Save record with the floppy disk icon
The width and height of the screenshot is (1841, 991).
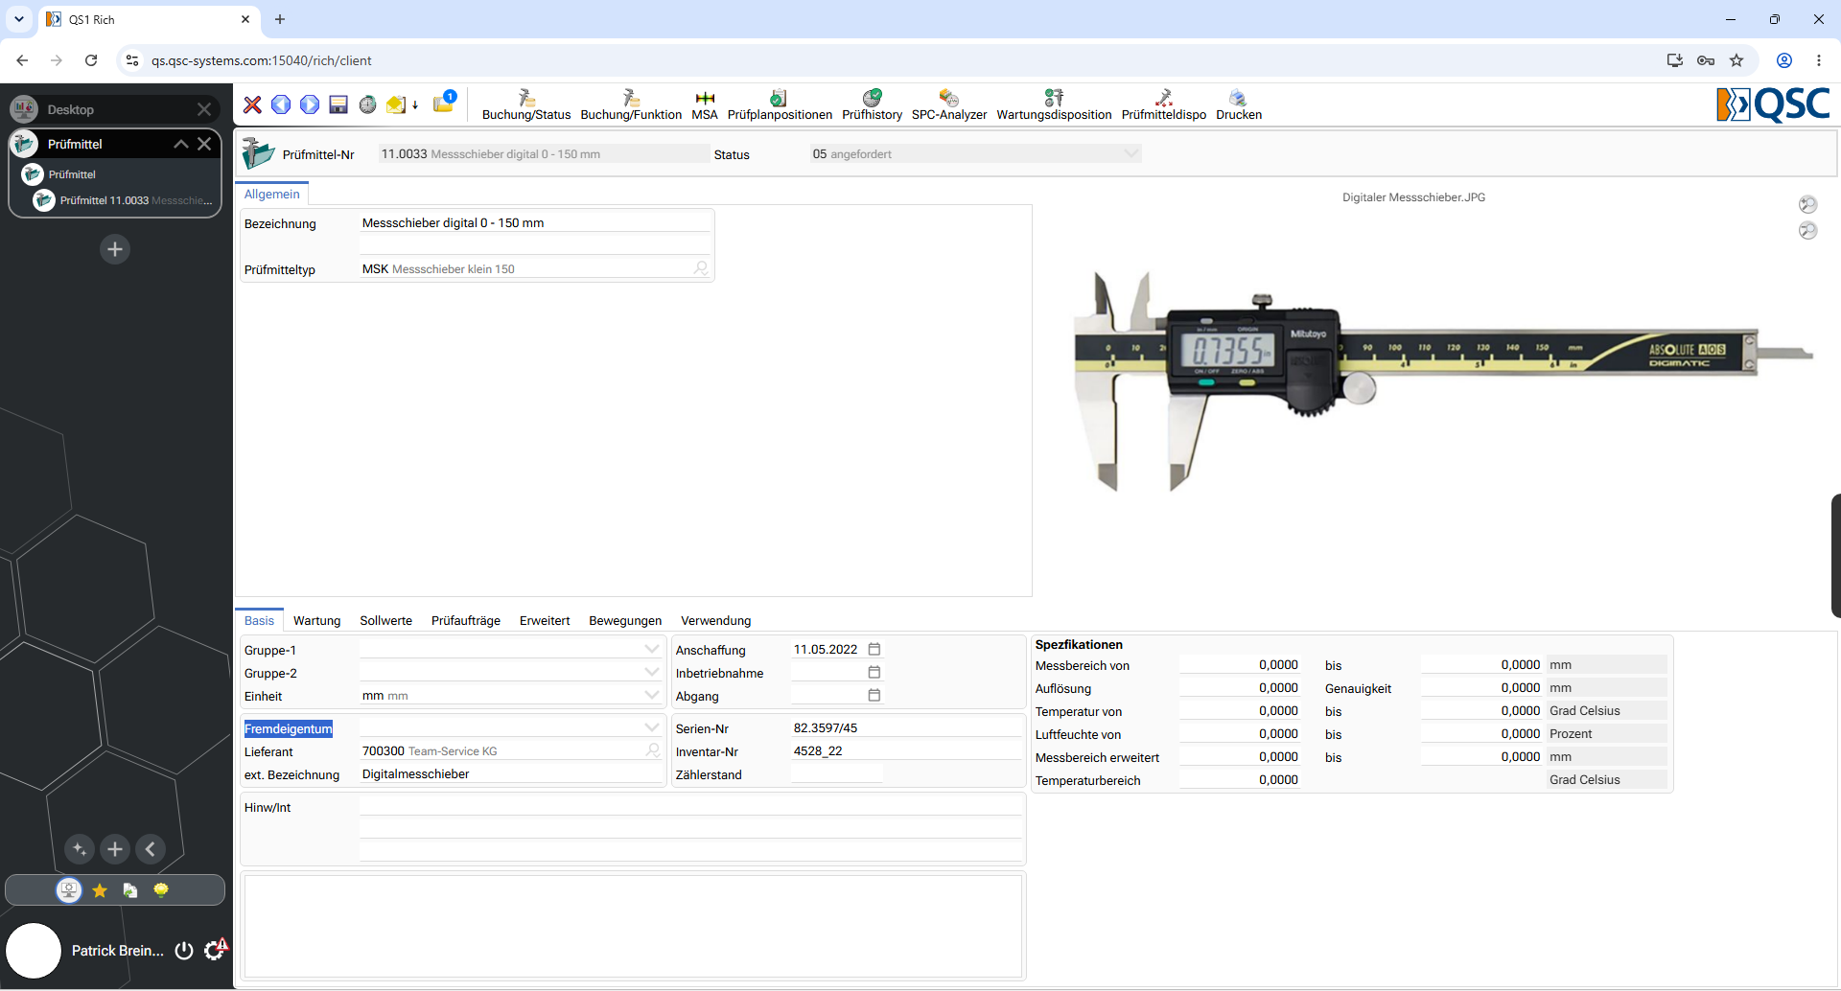(338, 104)
